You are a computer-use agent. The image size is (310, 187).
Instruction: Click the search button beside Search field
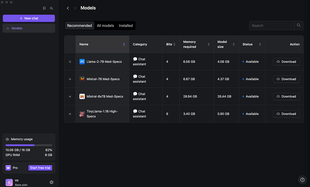(x=299, y=26)
